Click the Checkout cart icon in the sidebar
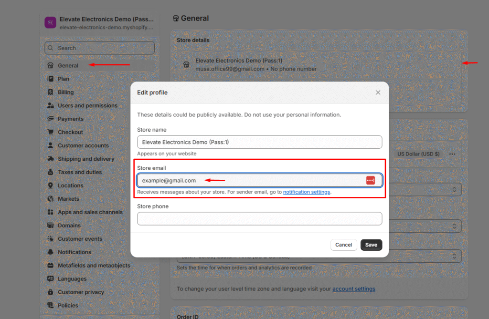This screenshot has width=489, height=319. [51, 132]
